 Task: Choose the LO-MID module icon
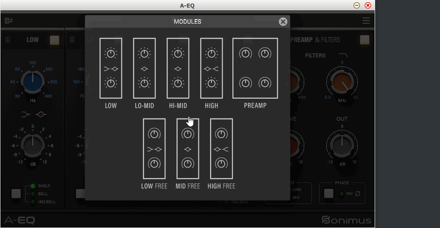click(144, 68)
